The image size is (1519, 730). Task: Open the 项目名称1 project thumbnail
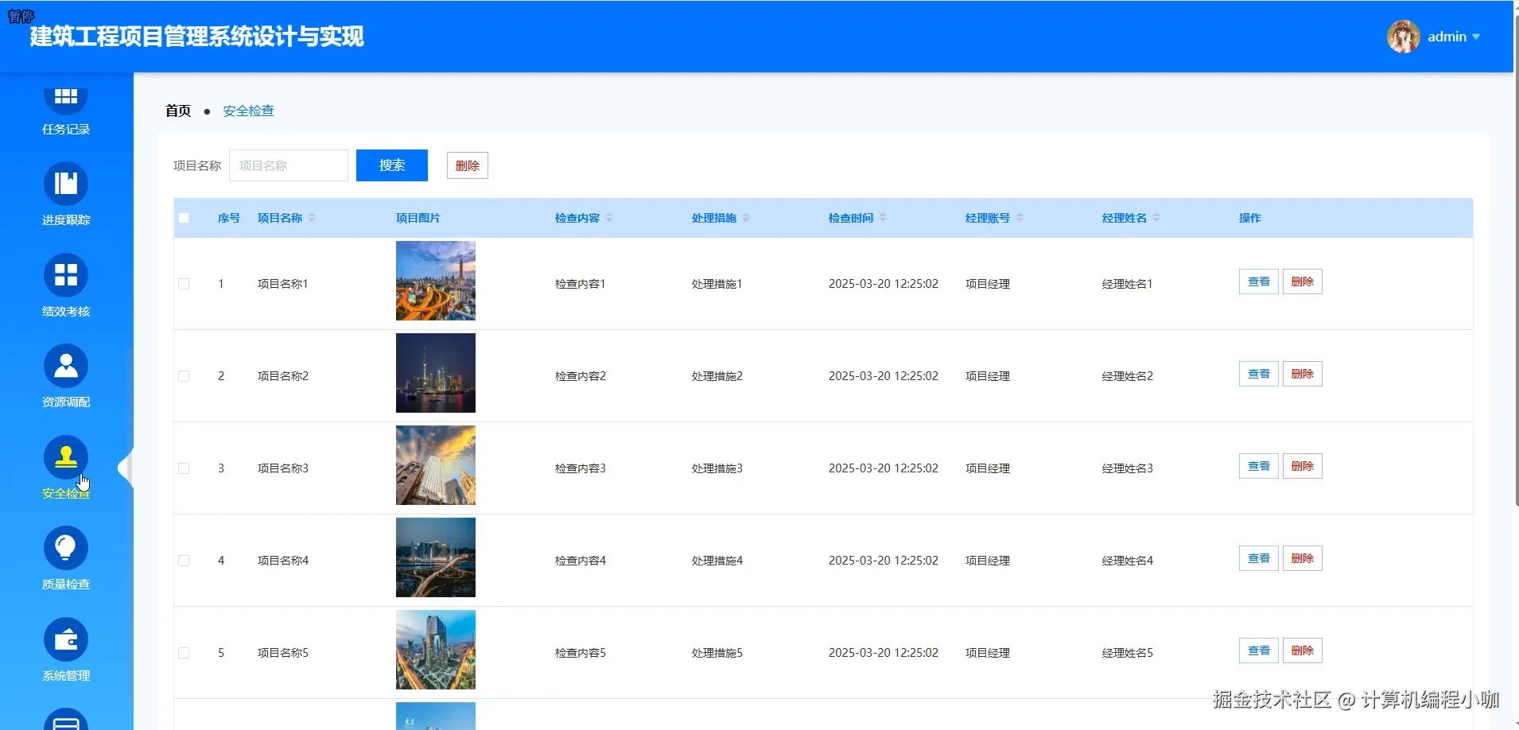436,281
